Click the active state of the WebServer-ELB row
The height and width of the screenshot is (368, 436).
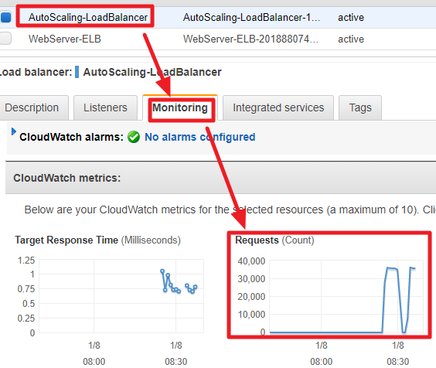pyautogui.click(x=351, y=39)
